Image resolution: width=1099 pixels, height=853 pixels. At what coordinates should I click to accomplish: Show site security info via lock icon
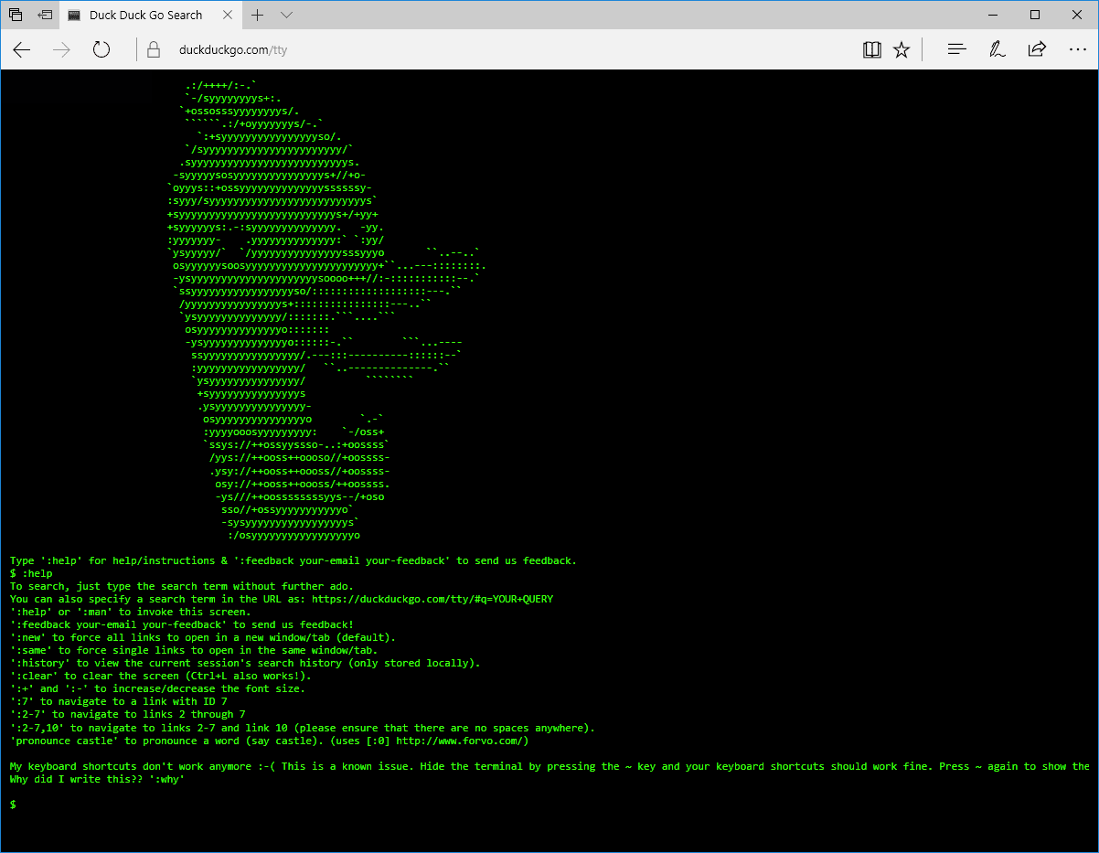(x=154, y=50)
